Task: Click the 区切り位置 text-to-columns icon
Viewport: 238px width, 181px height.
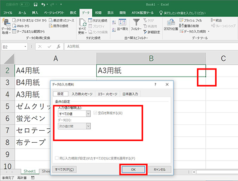Action: (x=171, y=22)
